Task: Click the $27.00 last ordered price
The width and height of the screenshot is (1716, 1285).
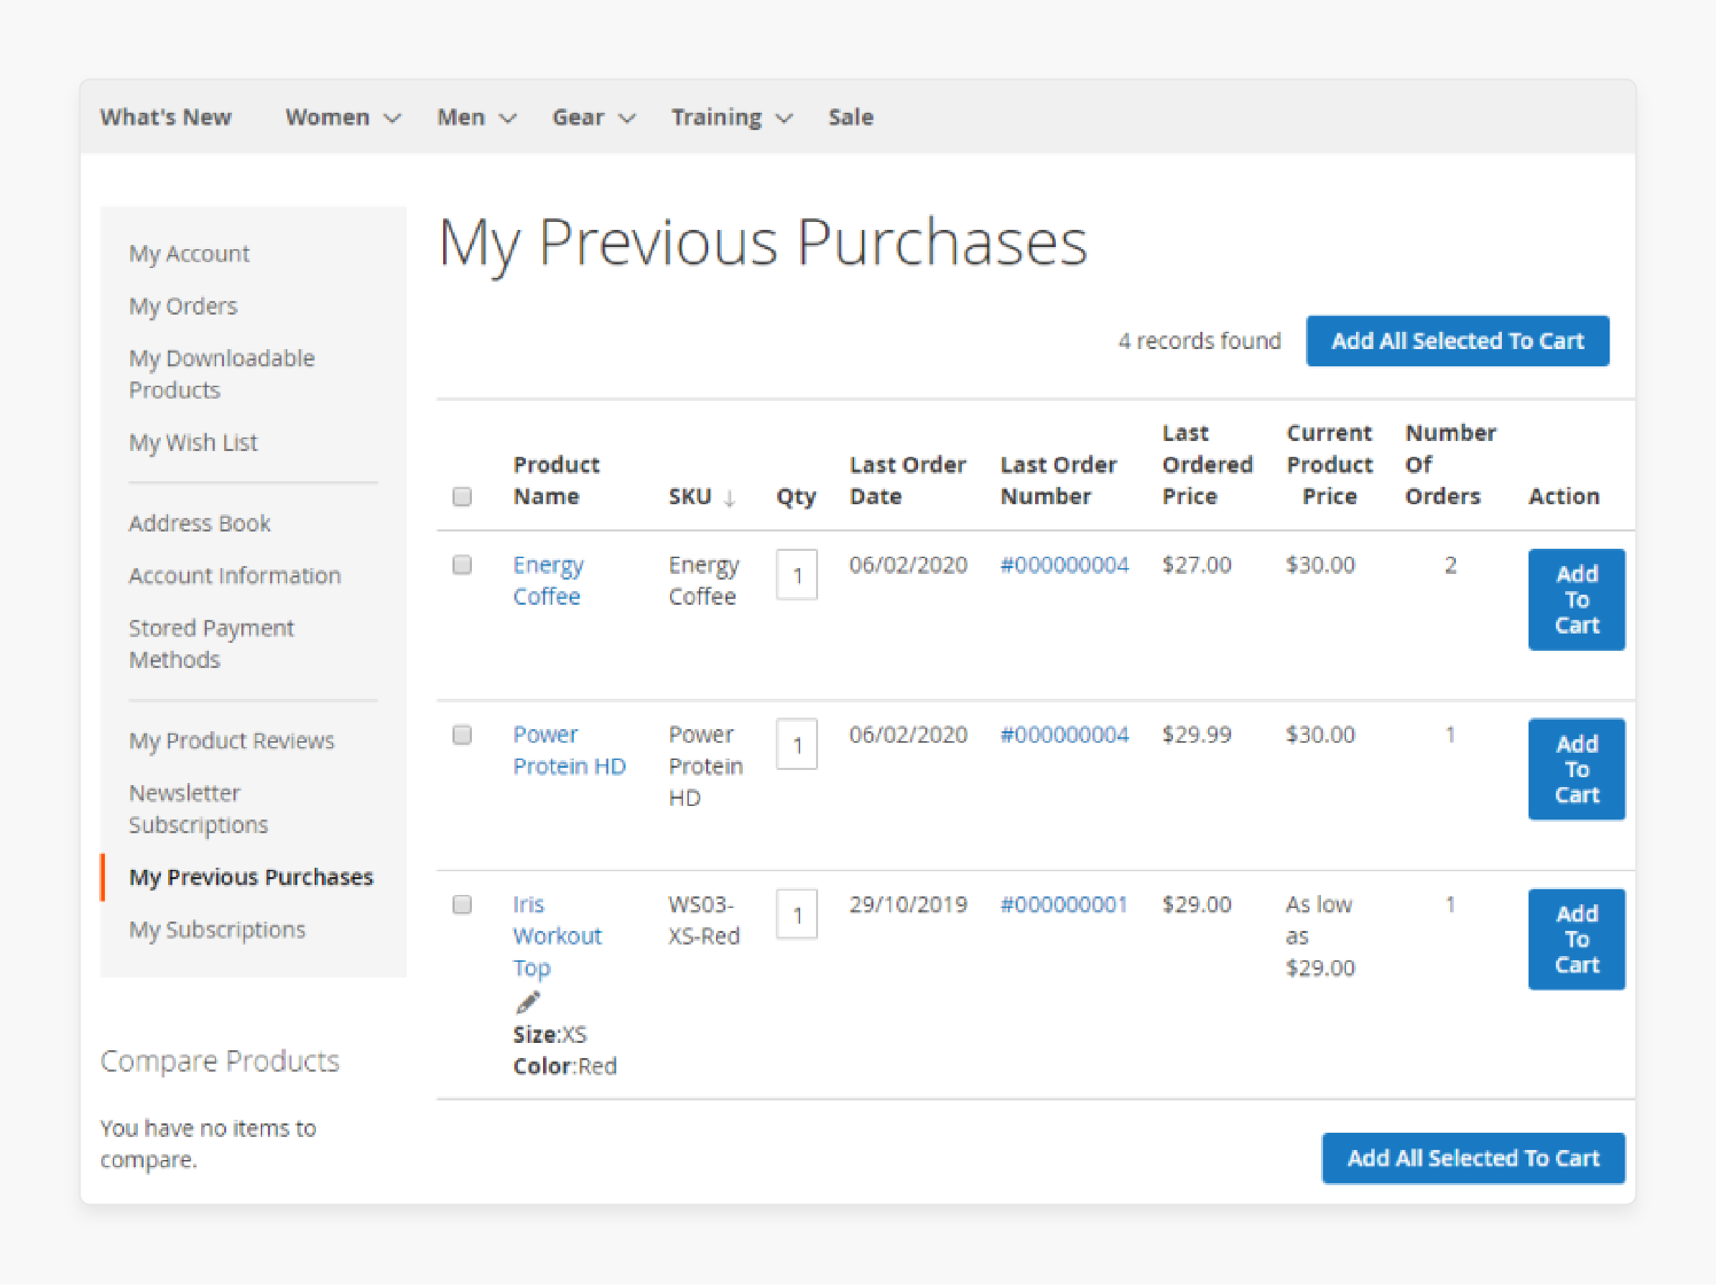Action: tap(1196, 565)
